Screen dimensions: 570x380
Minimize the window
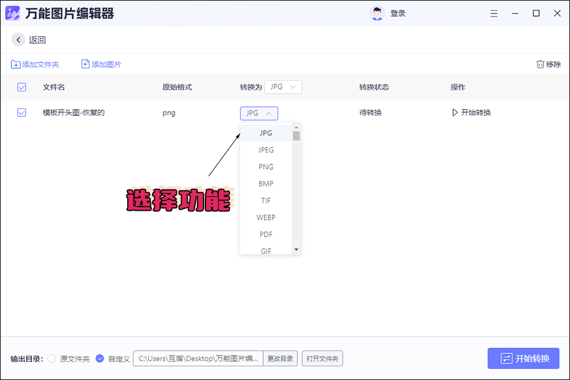point(515,14)
